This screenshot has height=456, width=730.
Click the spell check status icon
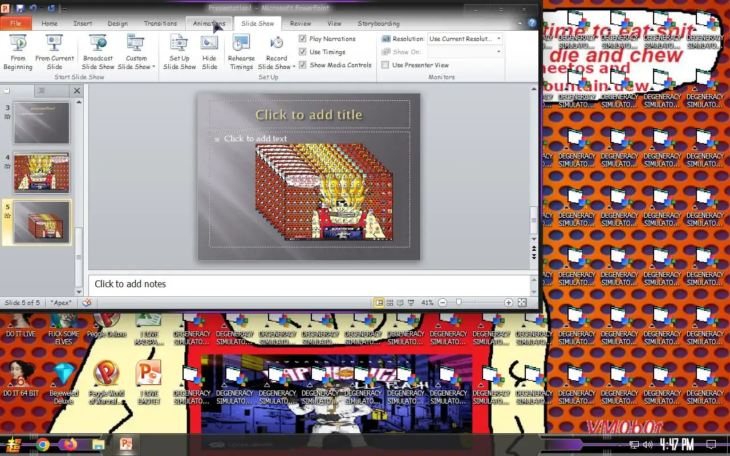(x=87, y=303)
